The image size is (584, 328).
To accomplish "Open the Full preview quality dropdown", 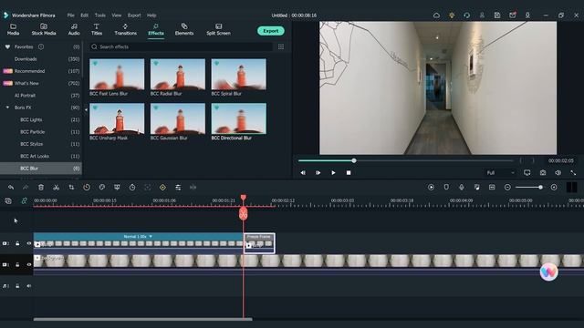I will point(500,173).
